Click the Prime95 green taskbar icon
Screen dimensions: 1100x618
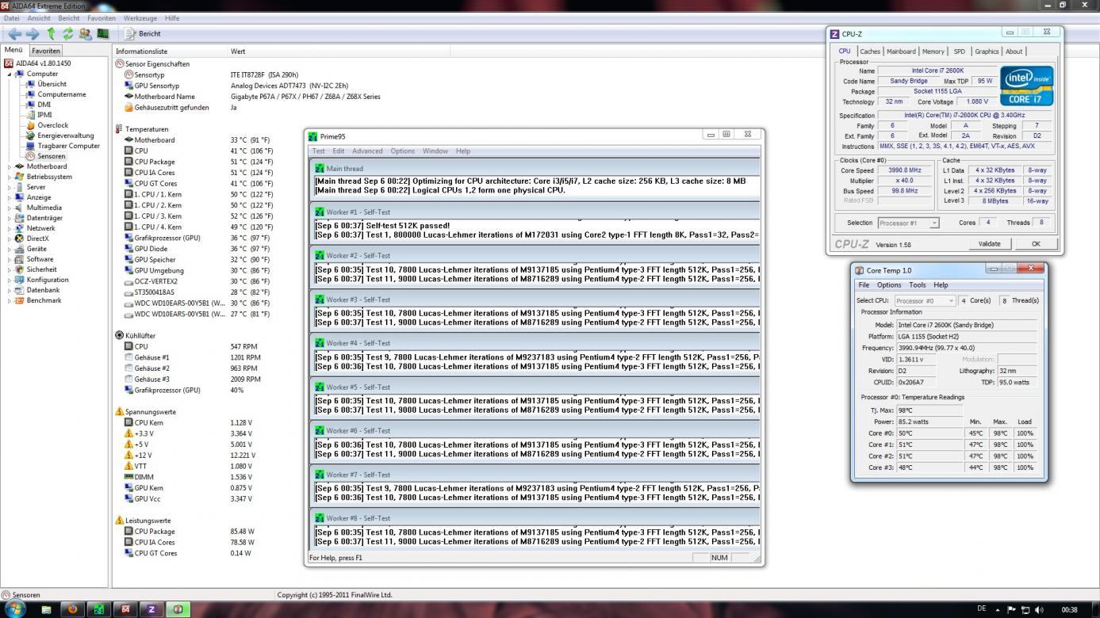coord(98,609)
